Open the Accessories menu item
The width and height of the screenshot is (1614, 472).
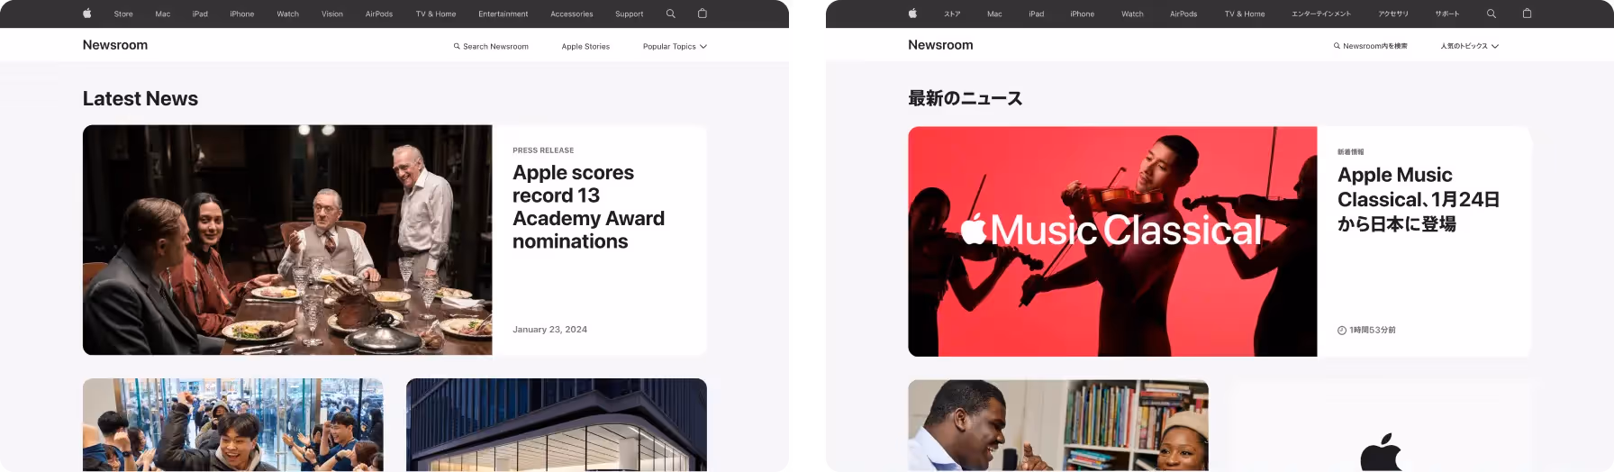[x=572, y=14]
